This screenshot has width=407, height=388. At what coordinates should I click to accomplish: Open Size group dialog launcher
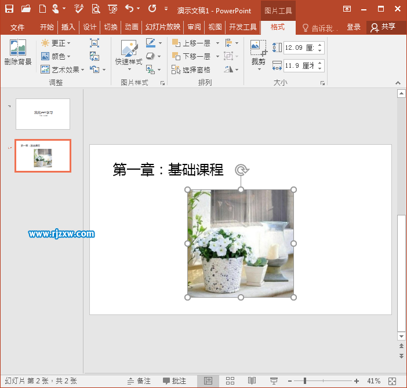tap(322, 83)
